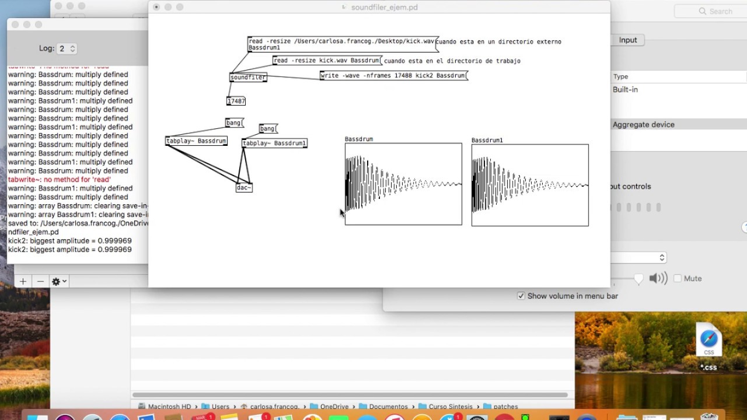Click the soundfiler_ejem.pd window title
Screen dimensions: 747x420
[385, 7]
